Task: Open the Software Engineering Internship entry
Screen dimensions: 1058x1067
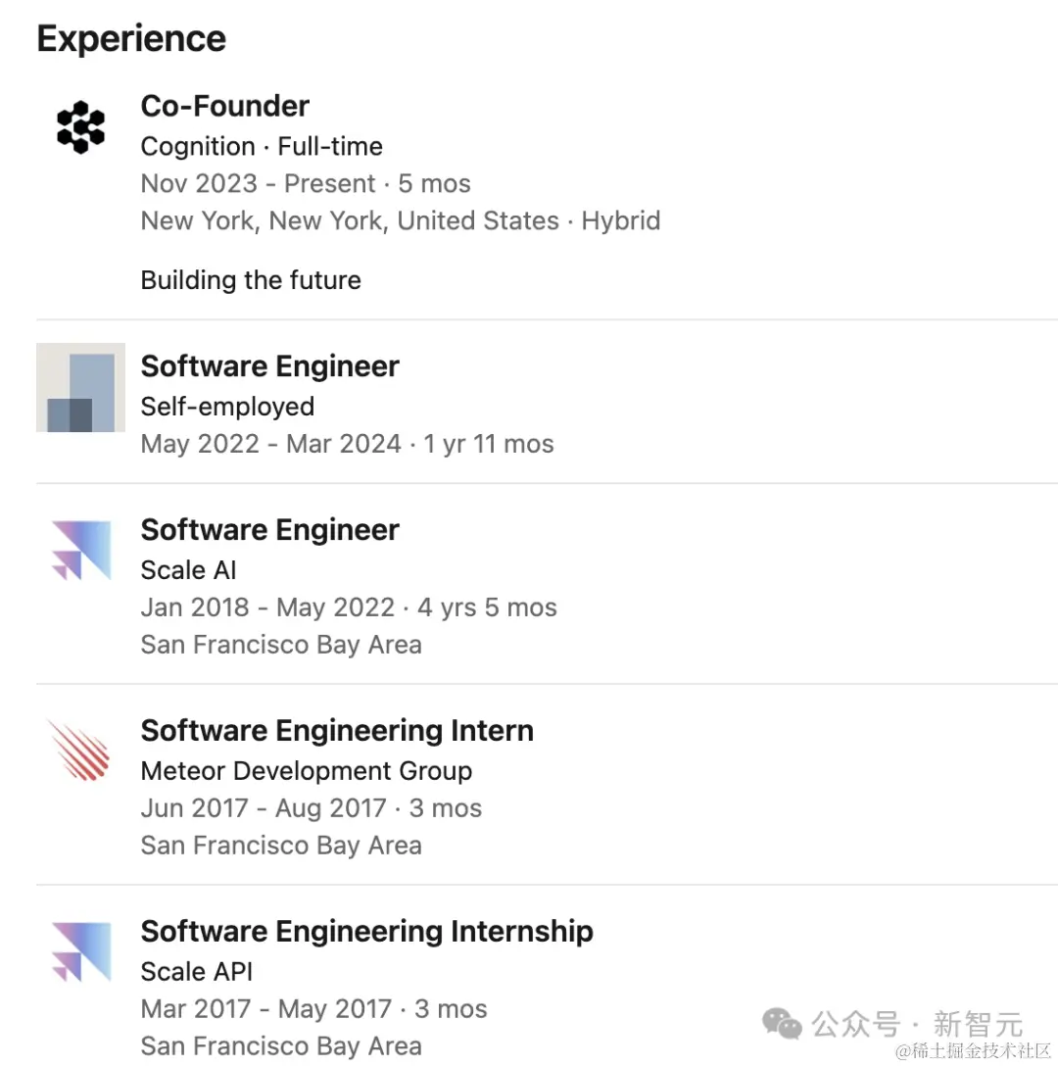Action: [366, 931]
